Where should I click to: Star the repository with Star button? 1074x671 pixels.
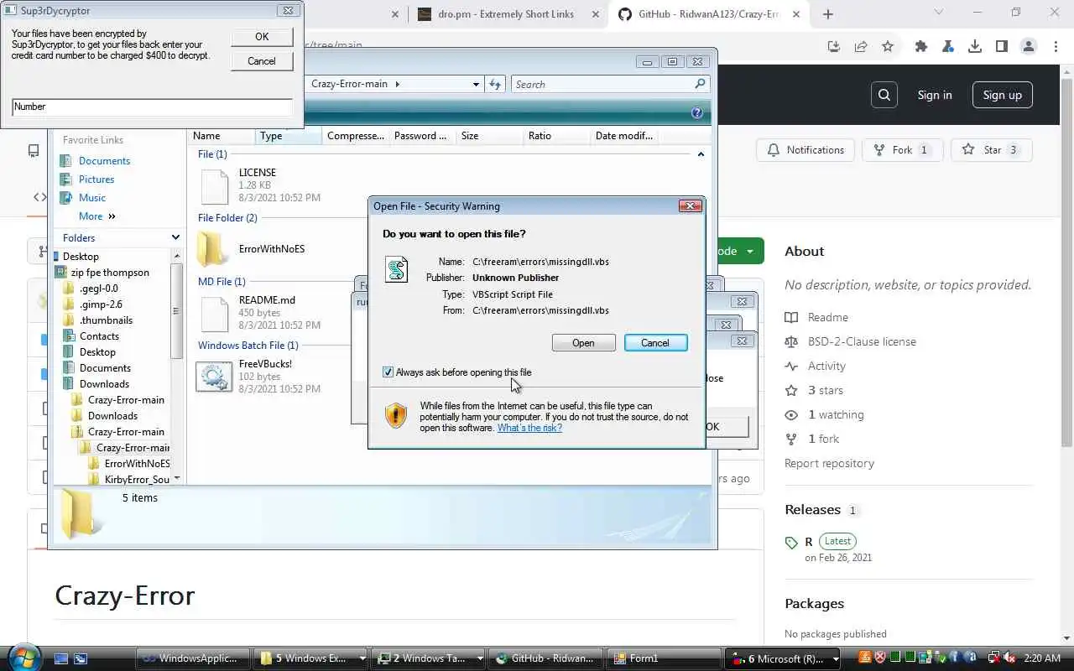point(992,150)
